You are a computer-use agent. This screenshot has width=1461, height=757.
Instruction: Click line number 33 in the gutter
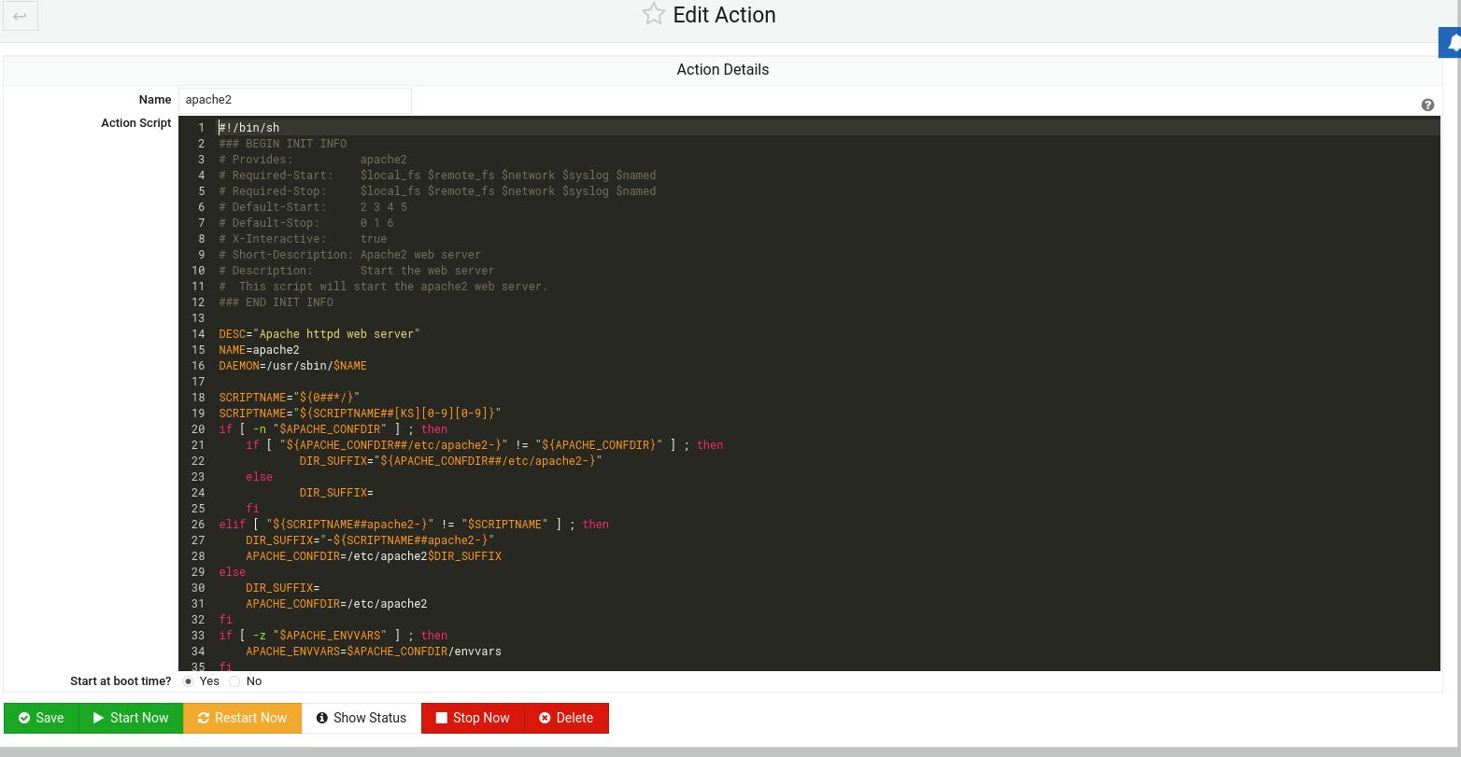point(198,636)
